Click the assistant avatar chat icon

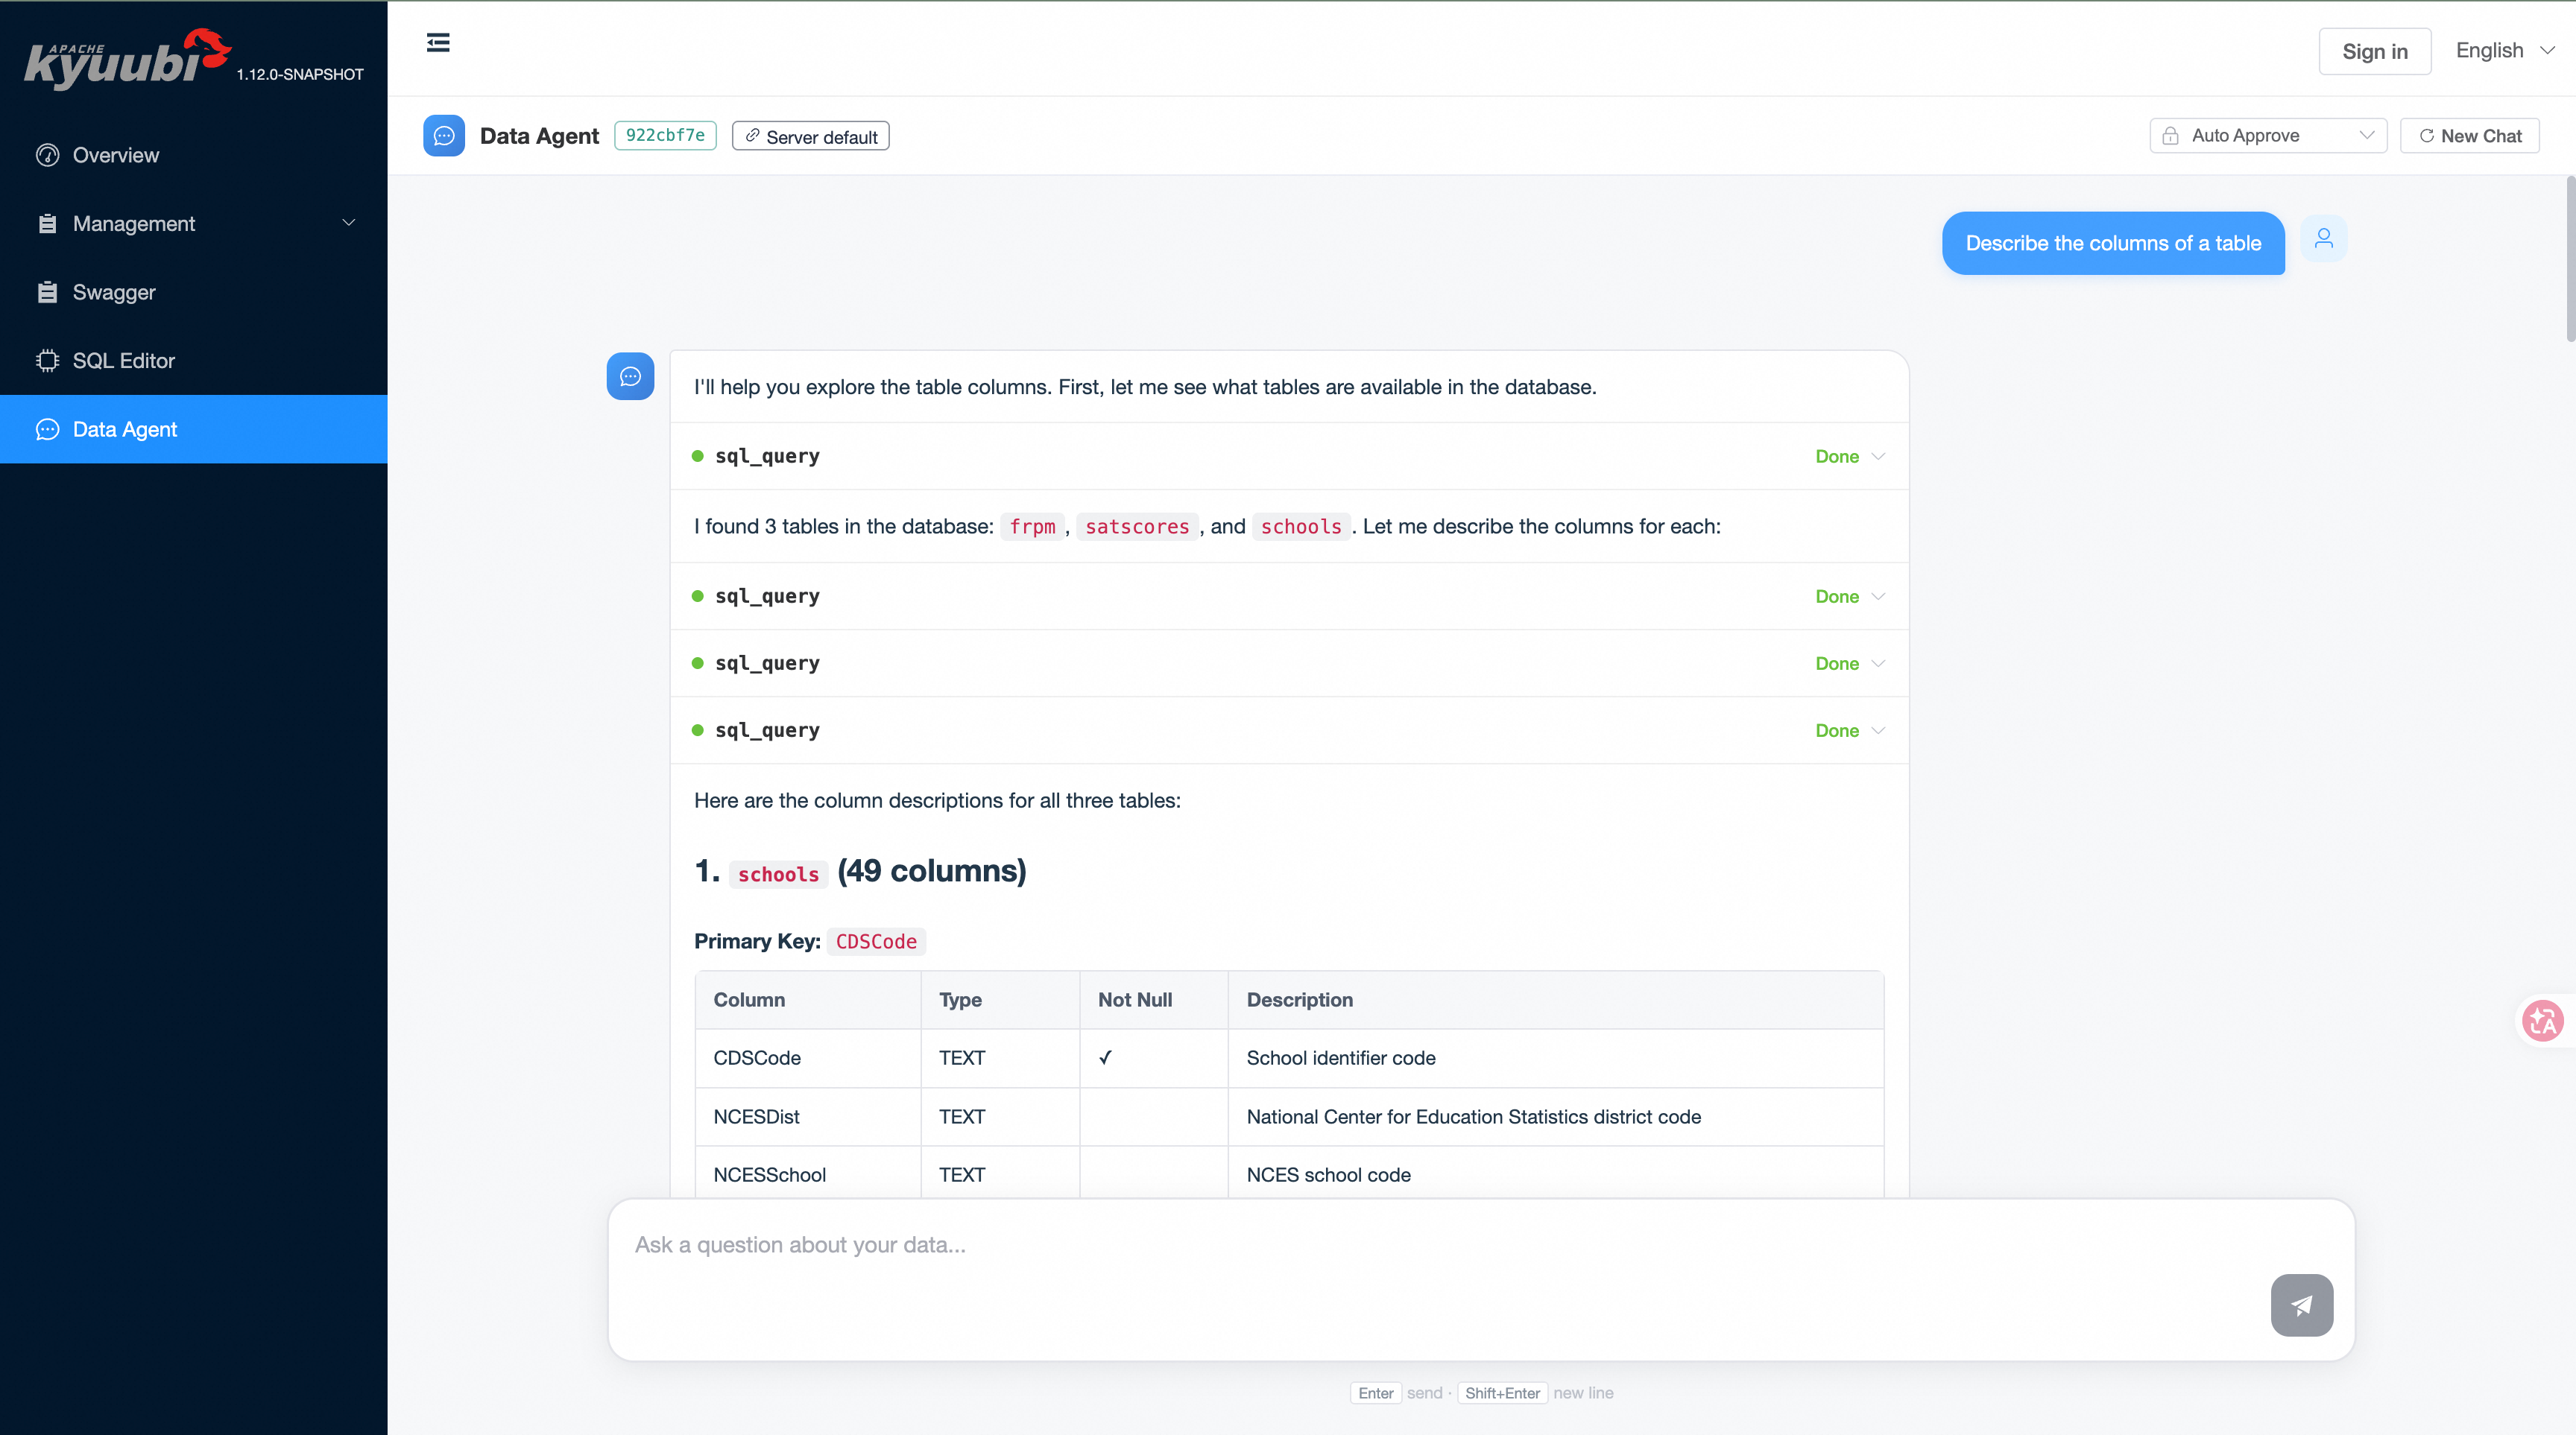tap(630, 376)
